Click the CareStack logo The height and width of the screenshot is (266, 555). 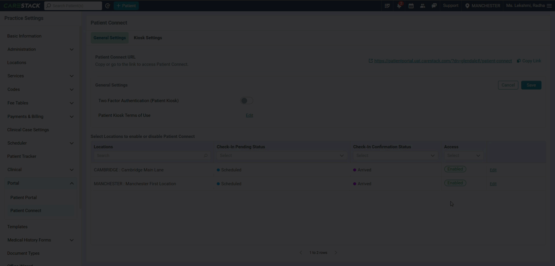22,5
